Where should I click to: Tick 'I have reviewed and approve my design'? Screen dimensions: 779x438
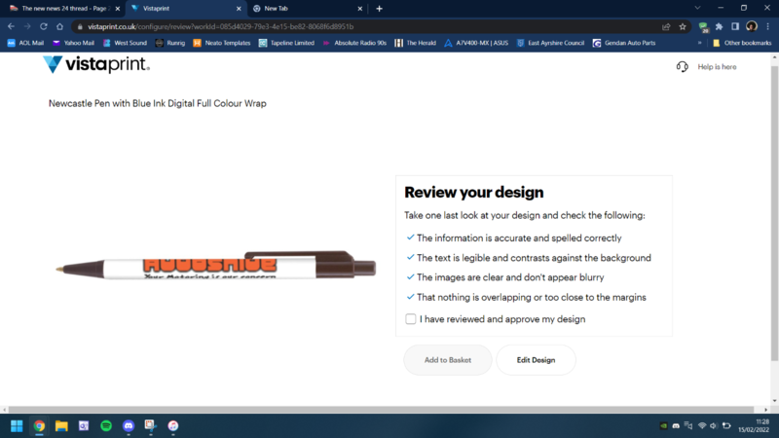[411, 319]
